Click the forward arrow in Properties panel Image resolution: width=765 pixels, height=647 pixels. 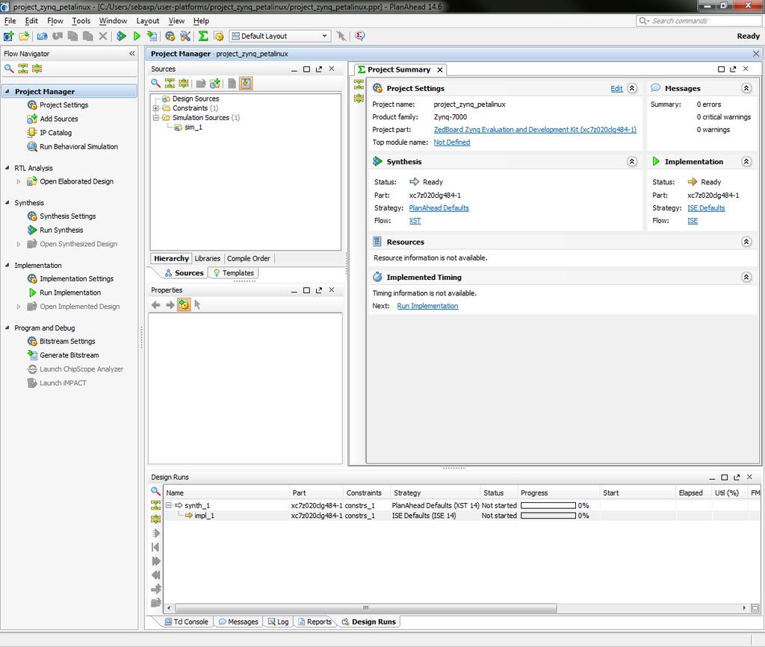(x=170, y=305)
